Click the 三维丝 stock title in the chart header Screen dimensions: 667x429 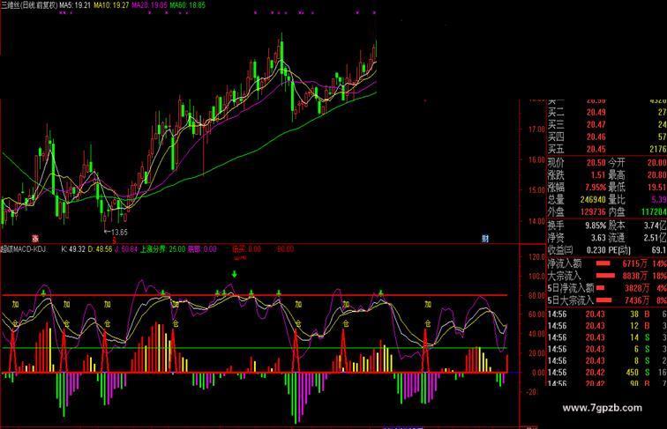click(29, 5)
